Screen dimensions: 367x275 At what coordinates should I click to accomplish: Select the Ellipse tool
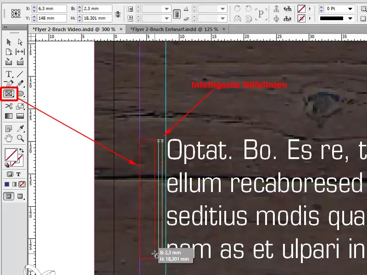point(21,94)
